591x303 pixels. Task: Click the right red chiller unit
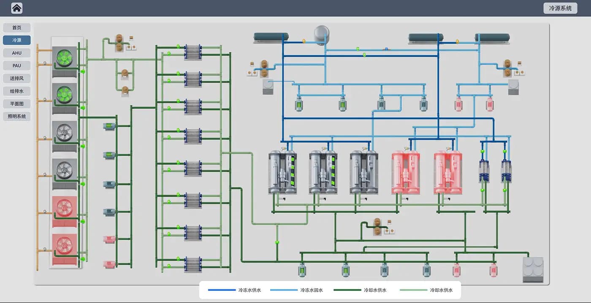click(x=448, y=173)
